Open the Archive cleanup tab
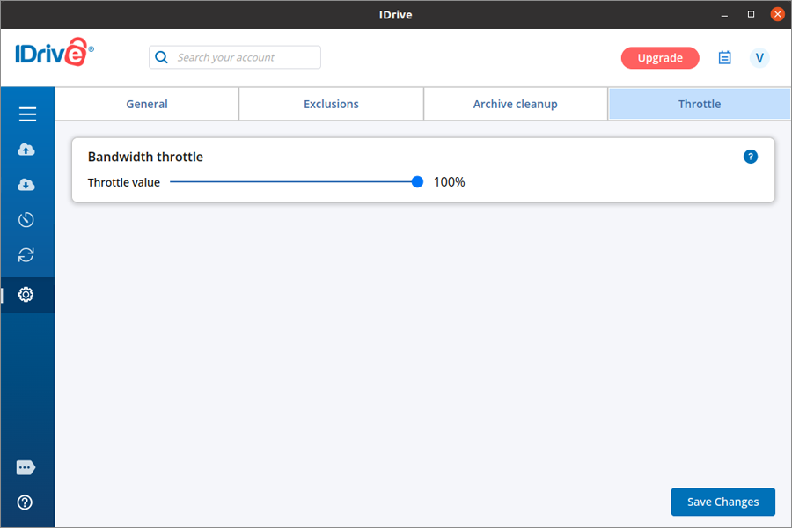The width and height of the screenshot is (792, 528). pyautogui.click(x=516, y=104)
